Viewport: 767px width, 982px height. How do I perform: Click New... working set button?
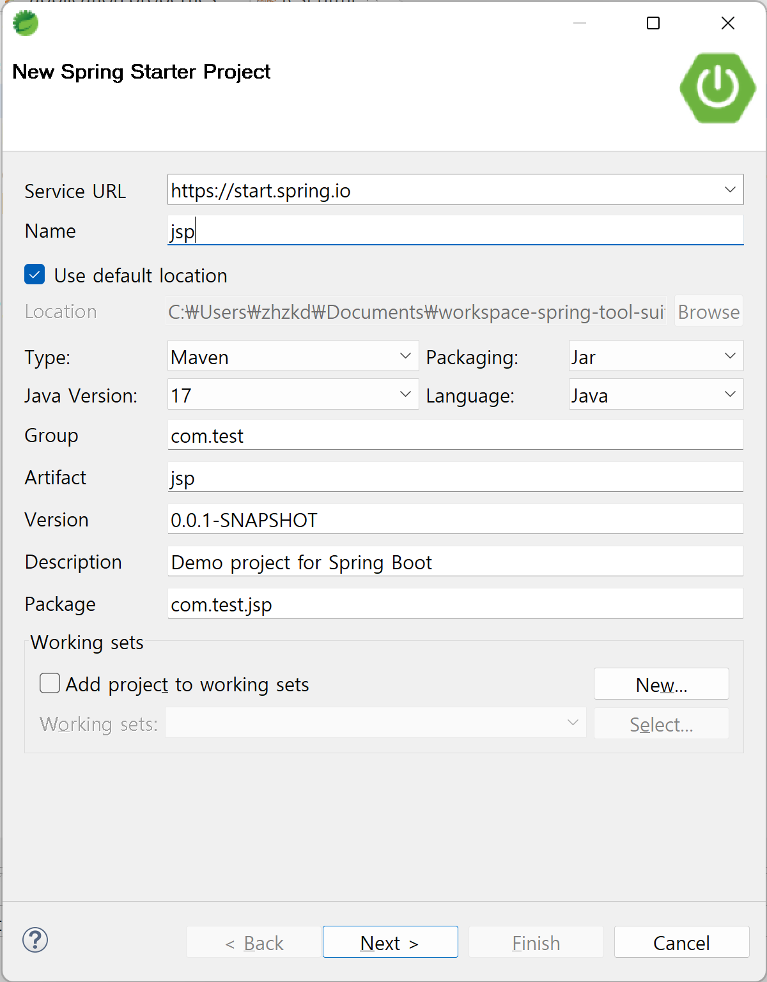pos(662,684)
